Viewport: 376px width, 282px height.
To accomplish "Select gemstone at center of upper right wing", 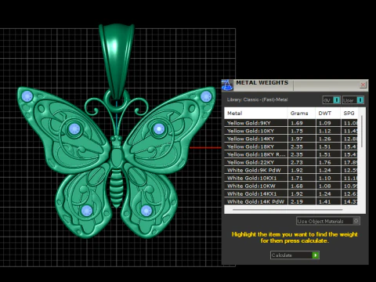I will point(159,128).
